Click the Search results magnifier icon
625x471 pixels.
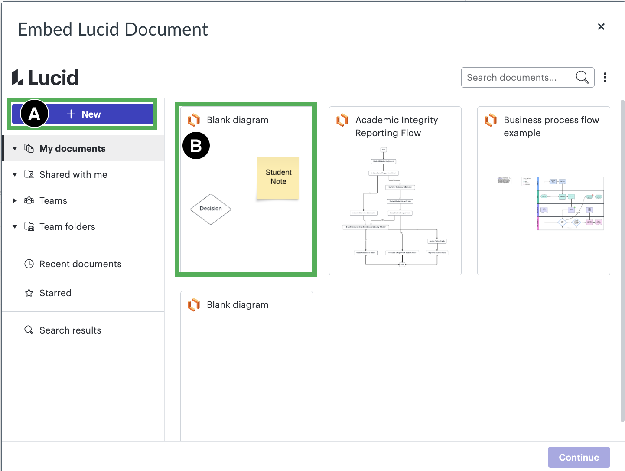coord(29,330)
